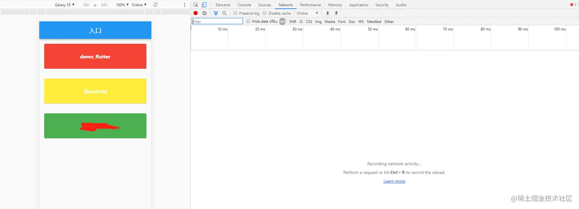Filter requests by Media
The height and width of the screenshot is (209, 579).
coord(330,21)
